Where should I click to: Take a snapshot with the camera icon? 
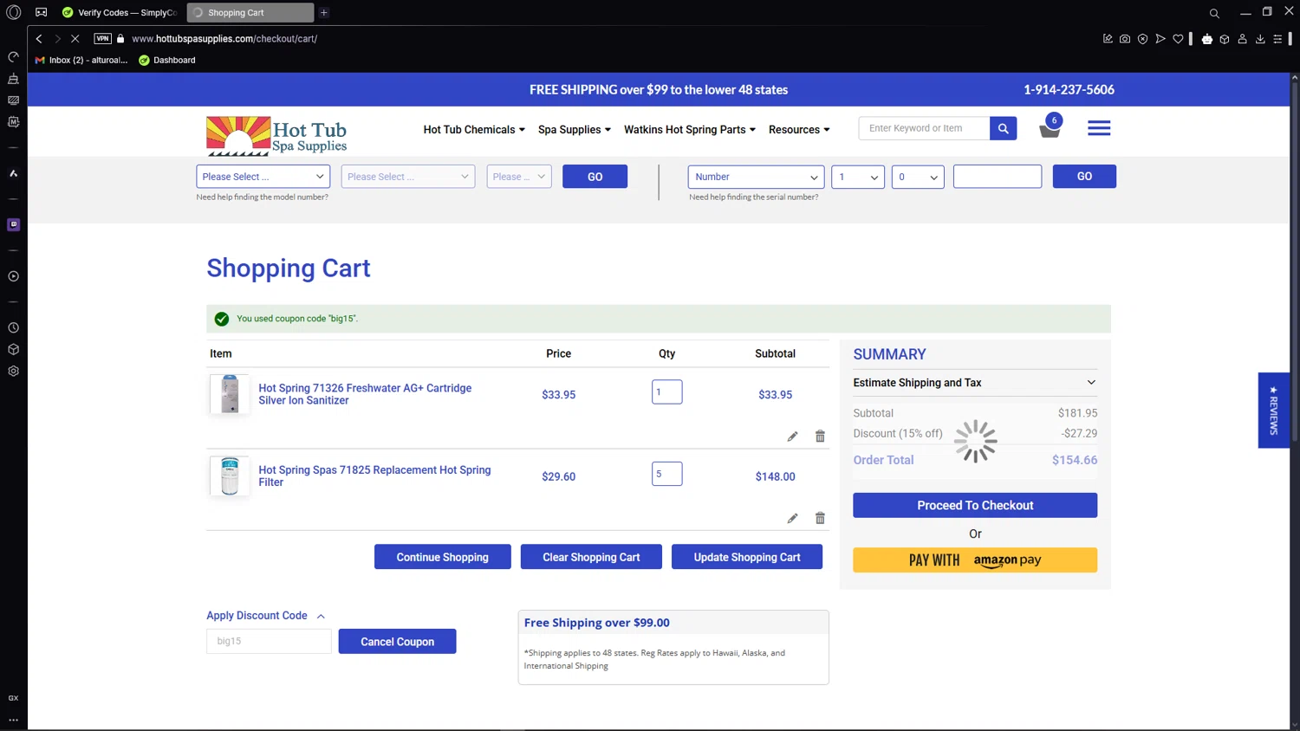pos(1125,39)
